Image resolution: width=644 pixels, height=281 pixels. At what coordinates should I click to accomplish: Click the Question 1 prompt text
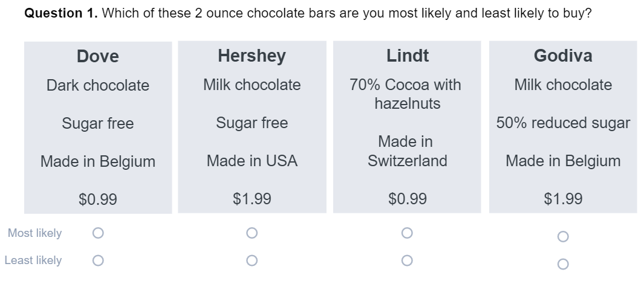308,13
